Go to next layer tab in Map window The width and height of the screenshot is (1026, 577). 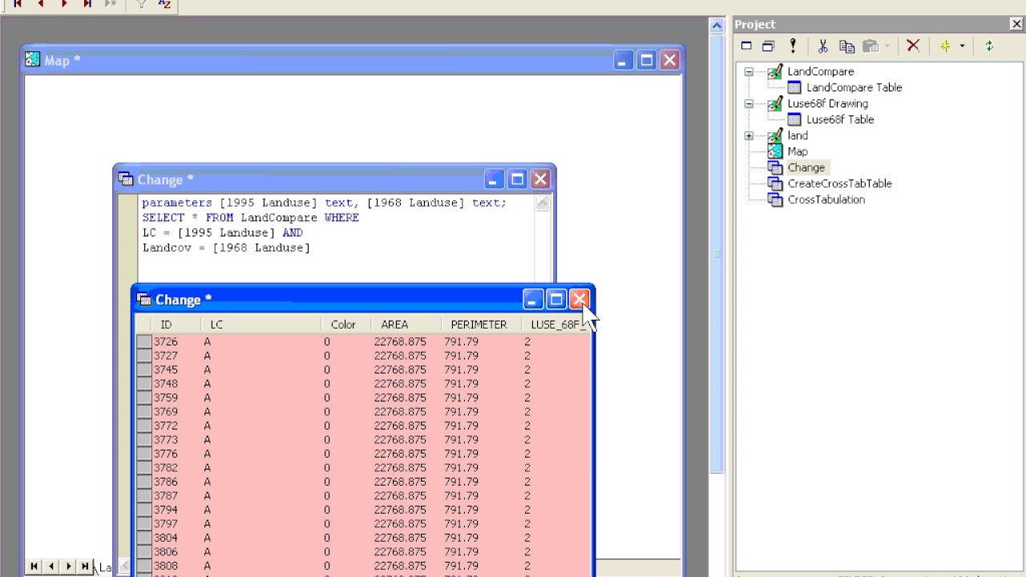tap(68, 567)
